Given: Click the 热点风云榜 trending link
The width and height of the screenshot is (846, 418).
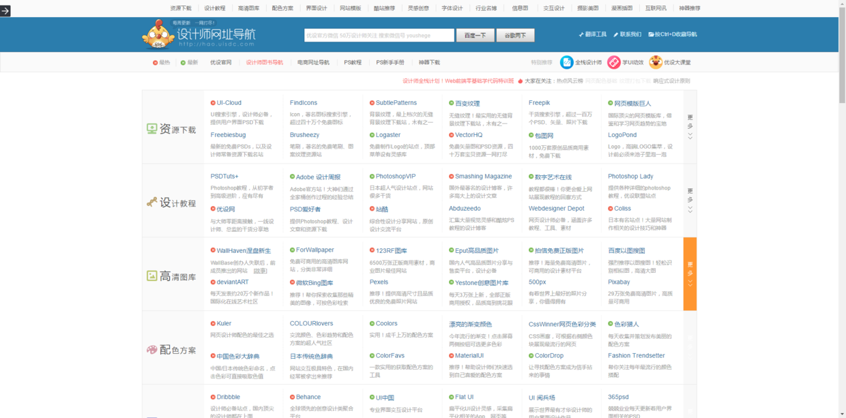Looking at the screenshot, I should coord(570,80).
